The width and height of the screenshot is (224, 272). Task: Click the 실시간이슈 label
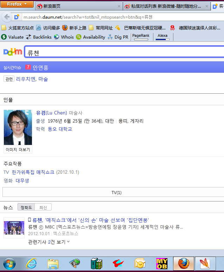coord(12,67)
